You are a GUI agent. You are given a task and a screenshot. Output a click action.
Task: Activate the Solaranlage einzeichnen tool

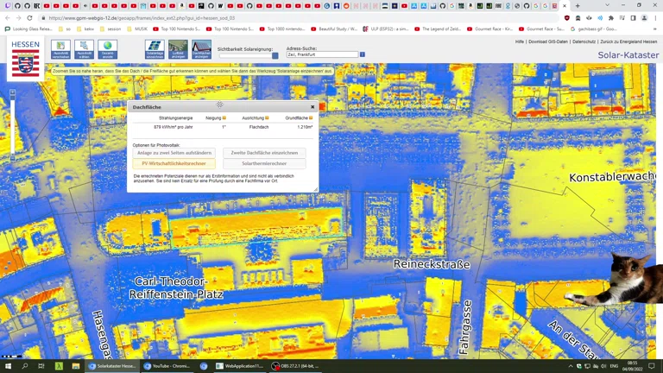155,49
